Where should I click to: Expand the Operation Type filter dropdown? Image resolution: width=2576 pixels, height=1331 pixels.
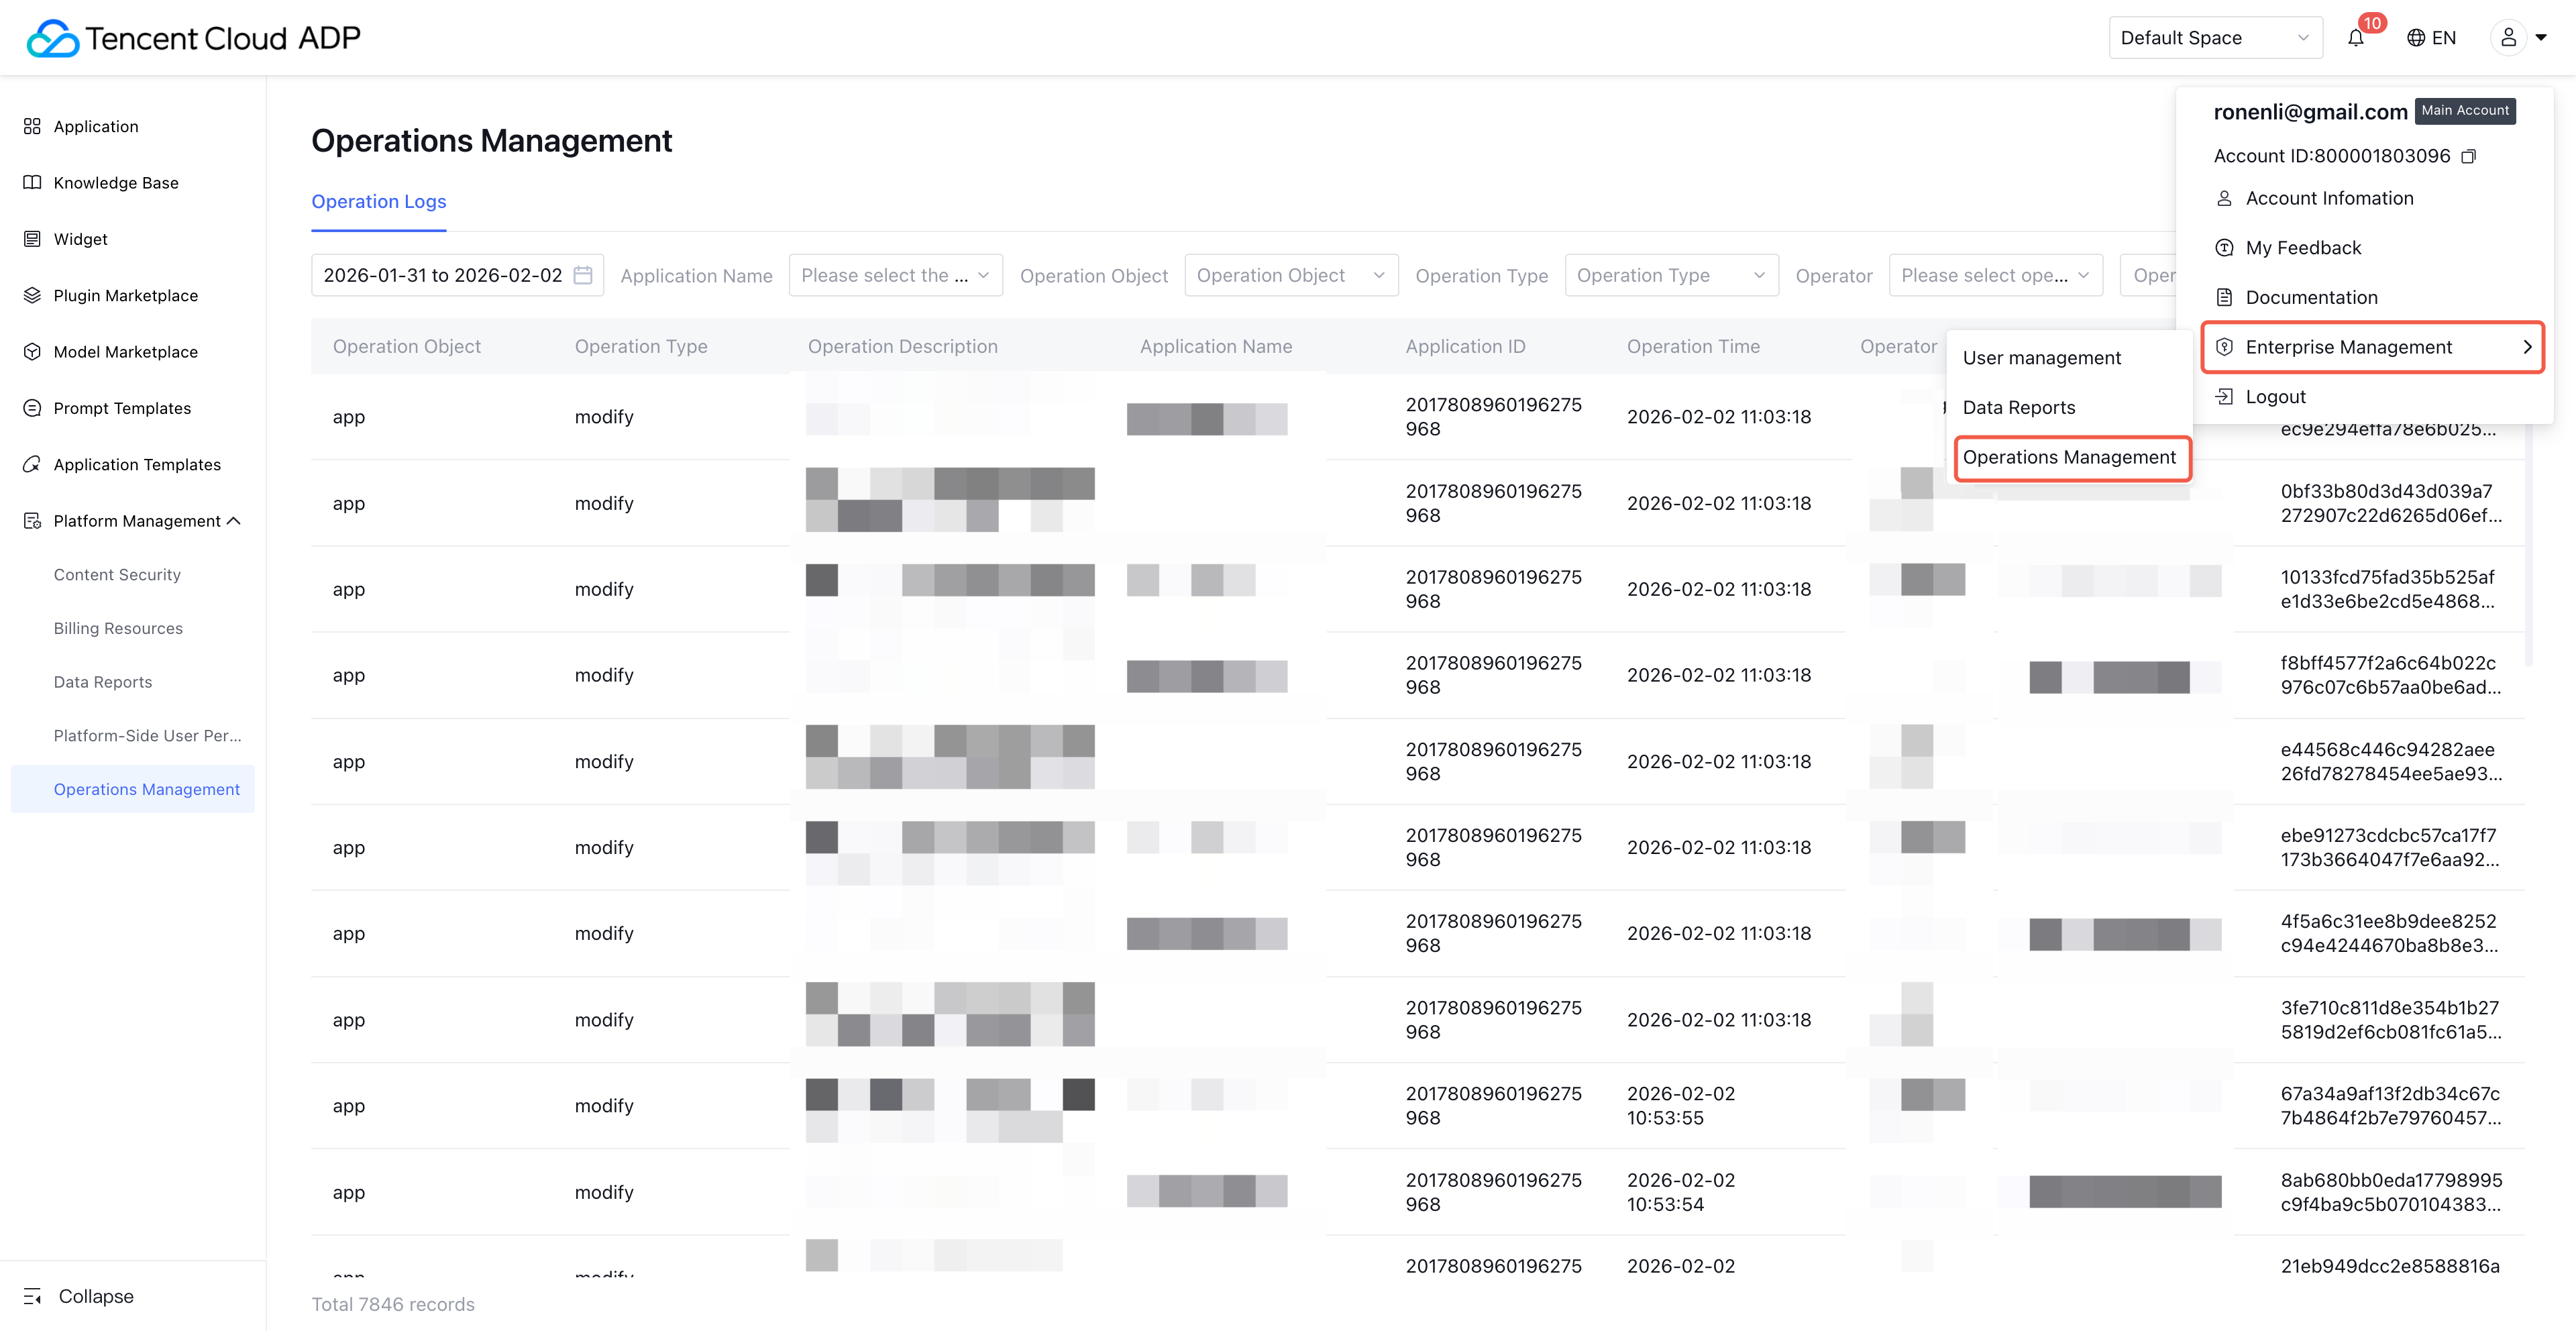(1670, 275)
